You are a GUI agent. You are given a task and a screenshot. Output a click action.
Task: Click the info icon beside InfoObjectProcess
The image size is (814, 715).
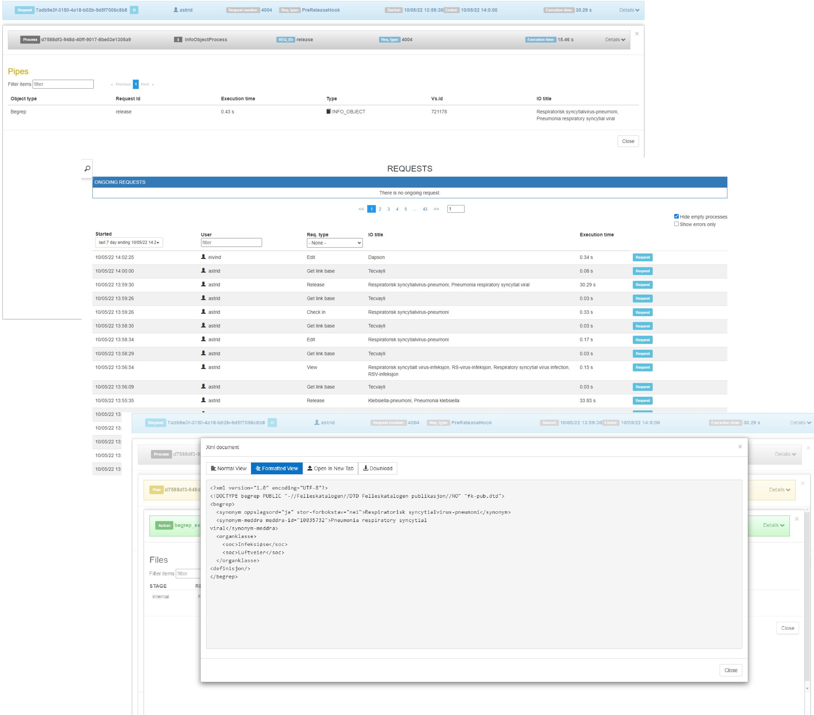tap(178, 40)
